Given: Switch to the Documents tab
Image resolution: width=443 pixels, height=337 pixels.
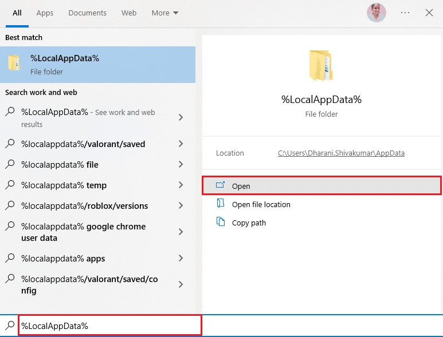Looking at the screenshot, I should (87, 13).
